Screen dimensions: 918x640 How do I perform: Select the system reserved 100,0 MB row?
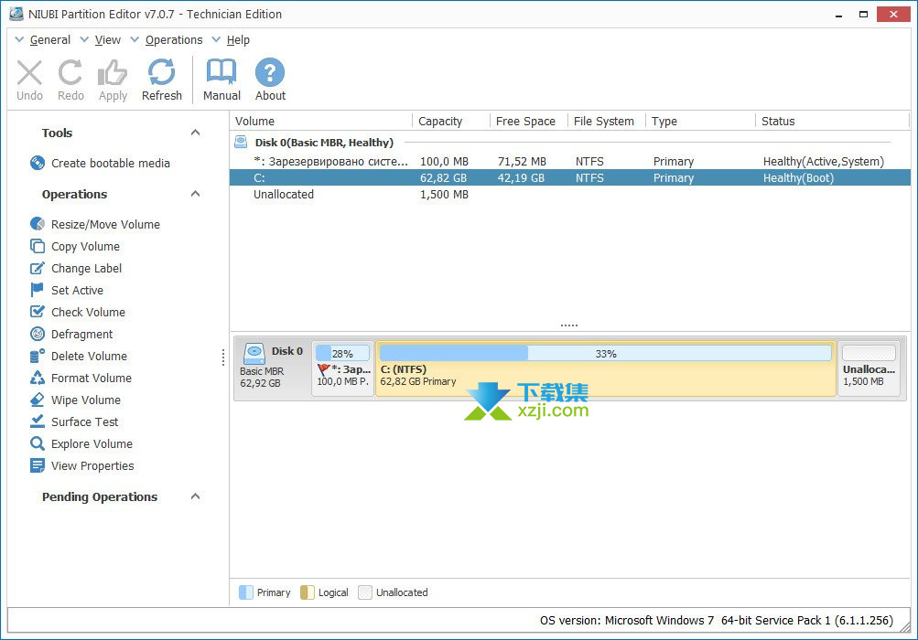(569, 162)
